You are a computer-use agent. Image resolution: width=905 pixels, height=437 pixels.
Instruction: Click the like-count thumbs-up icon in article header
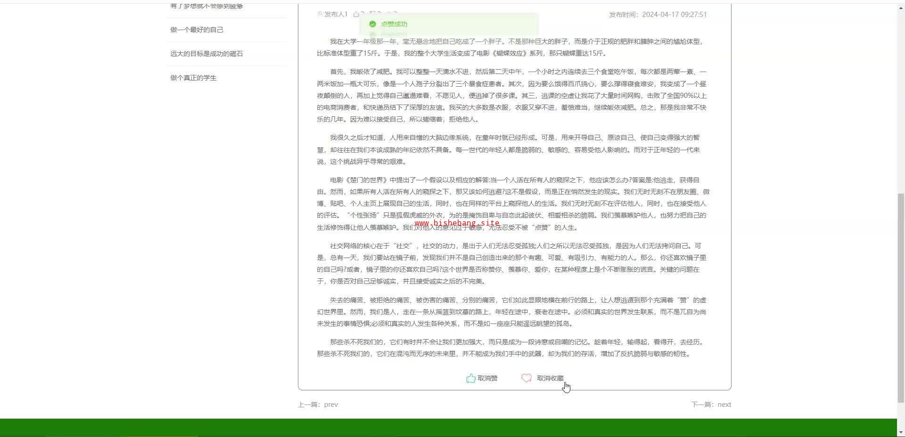356,14
